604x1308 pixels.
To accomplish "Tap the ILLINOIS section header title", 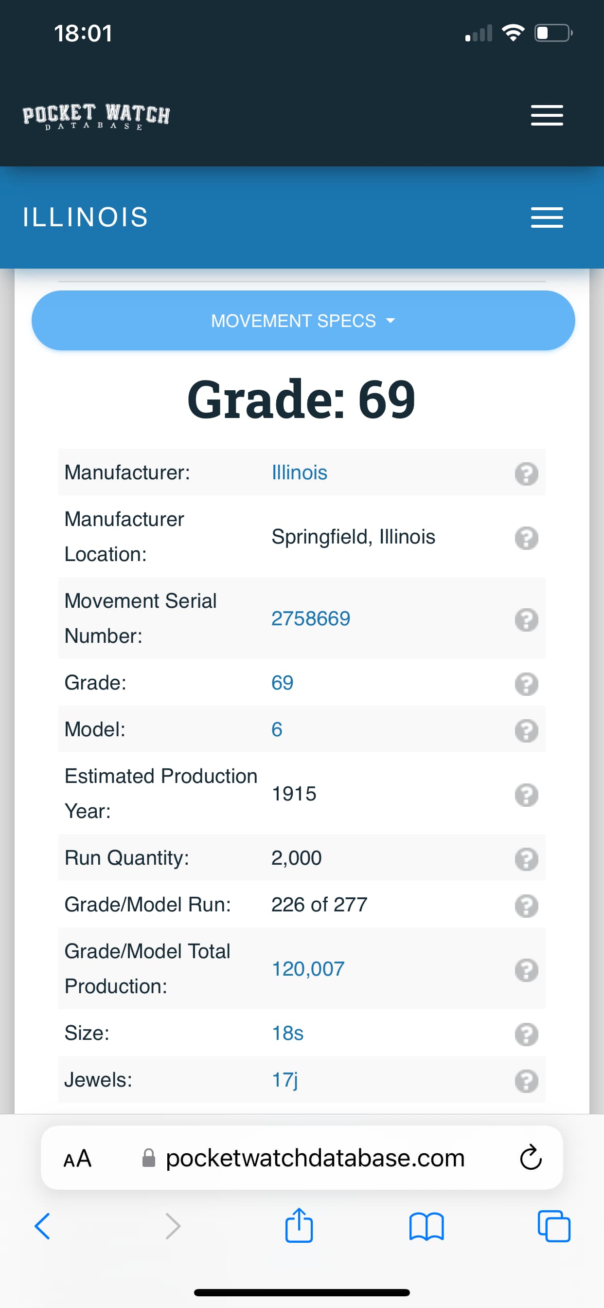I will click(85, 218).
